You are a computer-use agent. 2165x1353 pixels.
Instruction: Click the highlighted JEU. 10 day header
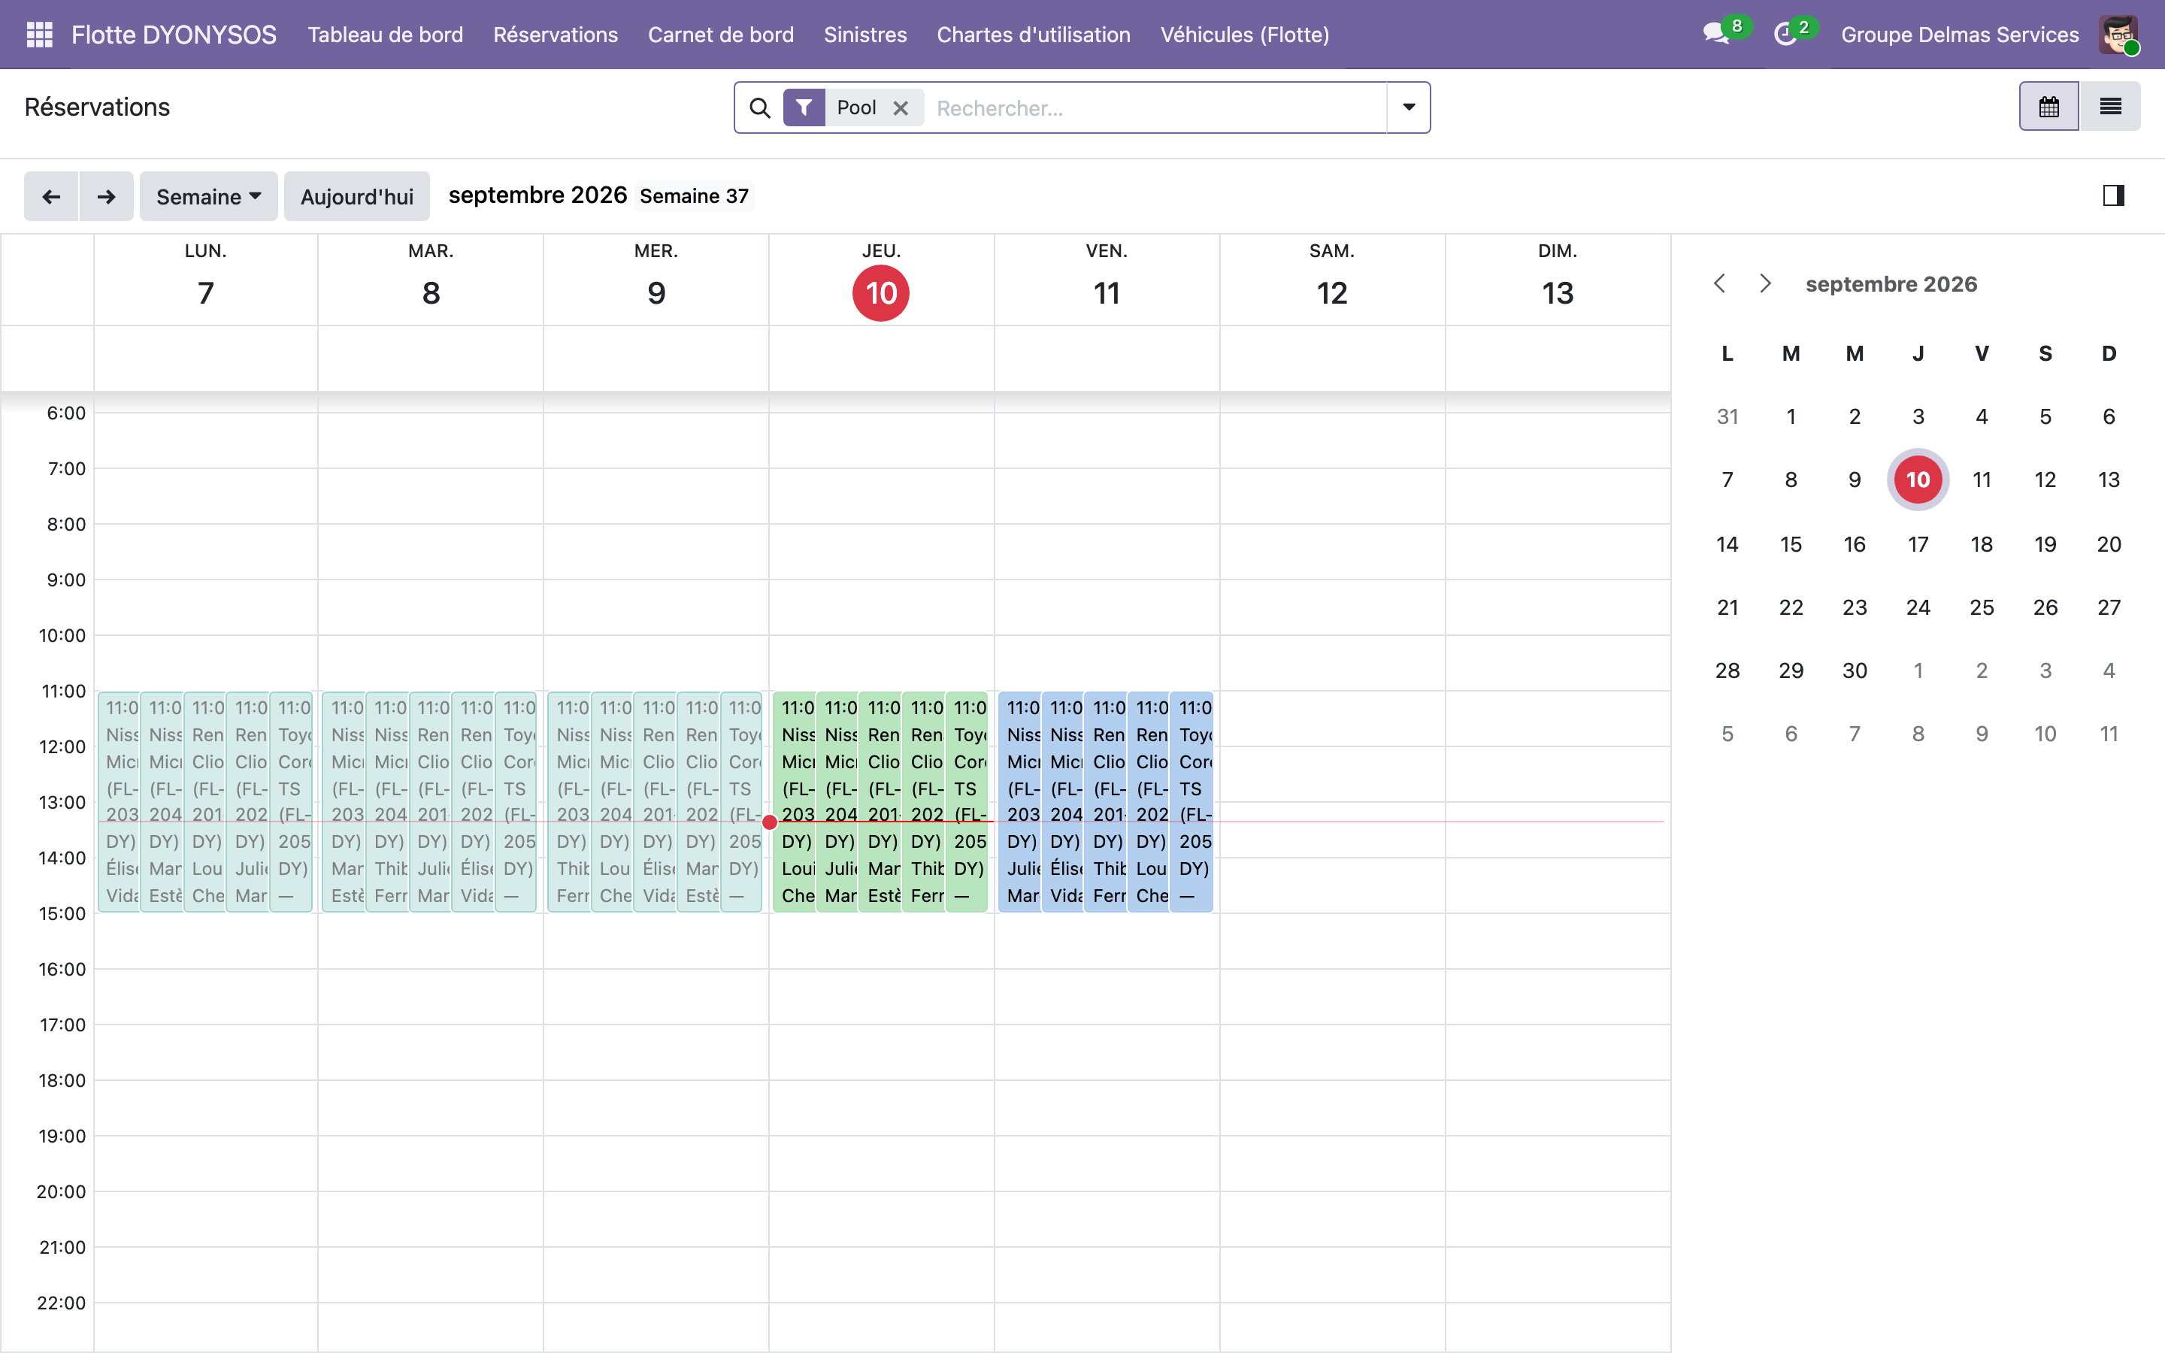tap(881, 278)
